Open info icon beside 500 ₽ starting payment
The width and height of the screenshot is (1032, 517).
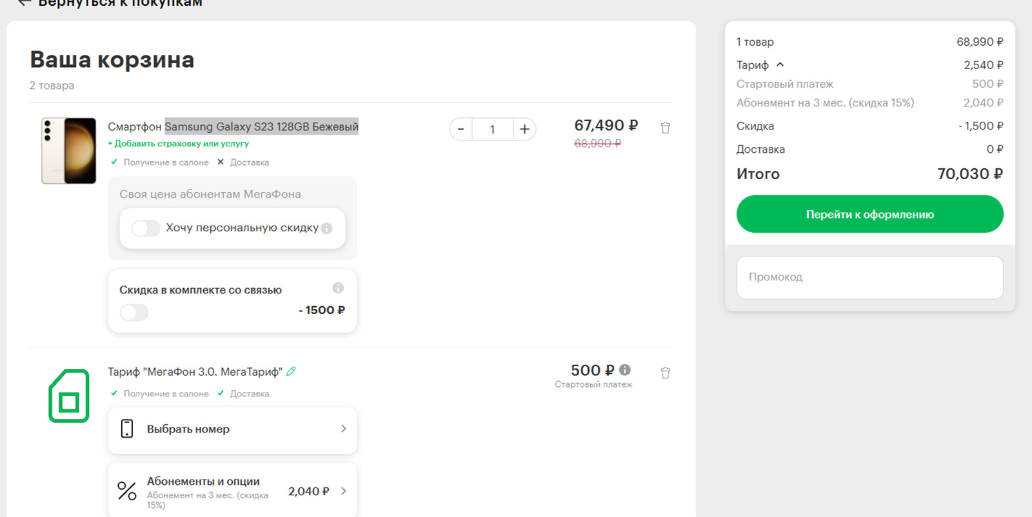pos(625,370)
